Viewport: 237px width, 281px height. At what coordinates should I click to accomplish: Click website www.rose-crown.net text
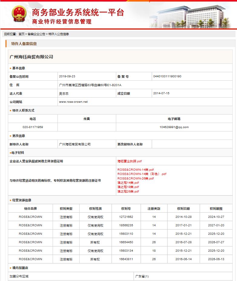(73, 102)
